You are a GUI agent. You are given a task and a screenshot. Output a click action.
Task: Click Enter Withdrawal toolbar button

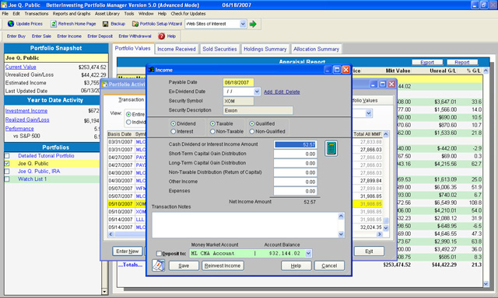(x=135, y=36)
